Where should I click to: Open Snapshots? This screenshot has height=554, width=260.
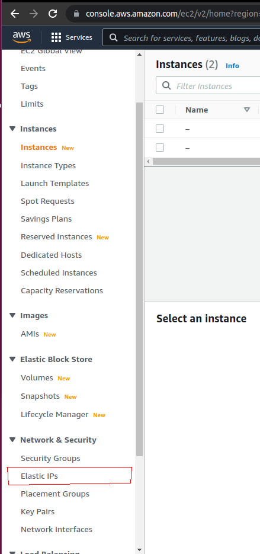(40, 396)
